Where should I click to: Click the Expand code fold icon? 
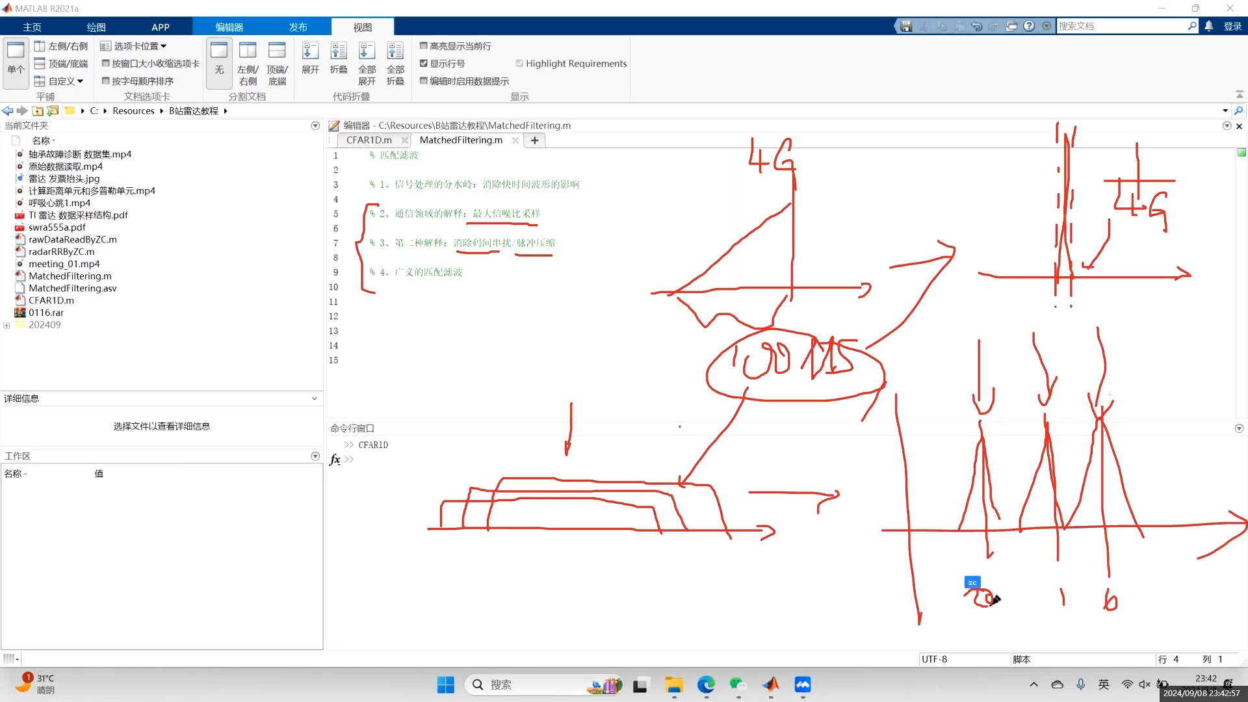coord(311,58)
